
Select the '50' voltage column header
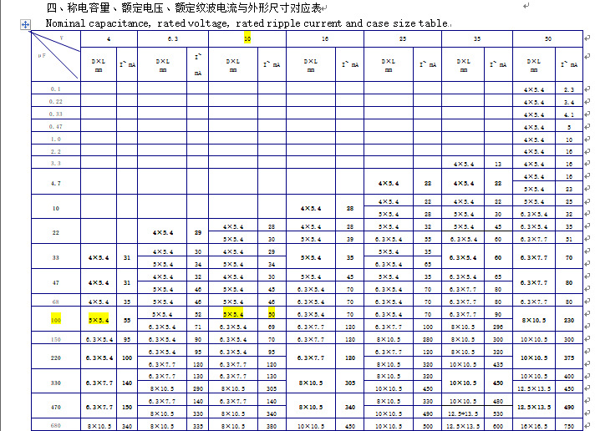(x=548, y=38)
